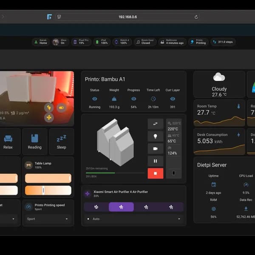Click the Printo Printing speed icon
The height and width of the screenshot is (255, 255).
tap(28, 207)
